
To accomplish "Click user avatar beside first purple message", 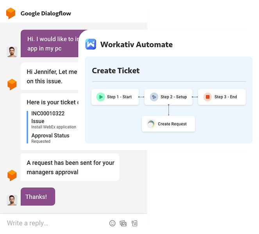I will [x=12, y=52].
